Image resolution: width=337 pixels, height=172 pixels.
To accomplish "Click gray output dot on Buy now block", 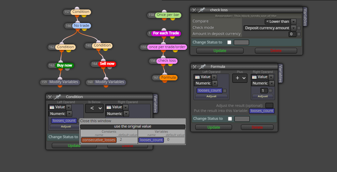I will click(x=67, y=69).
